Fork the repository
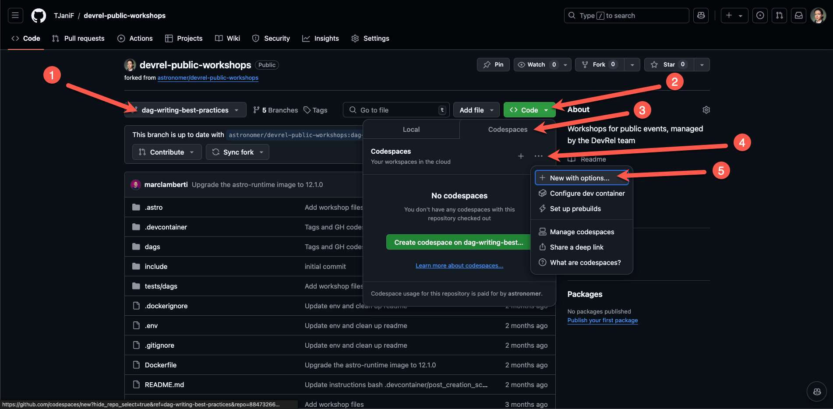 [x=600, y=64]
